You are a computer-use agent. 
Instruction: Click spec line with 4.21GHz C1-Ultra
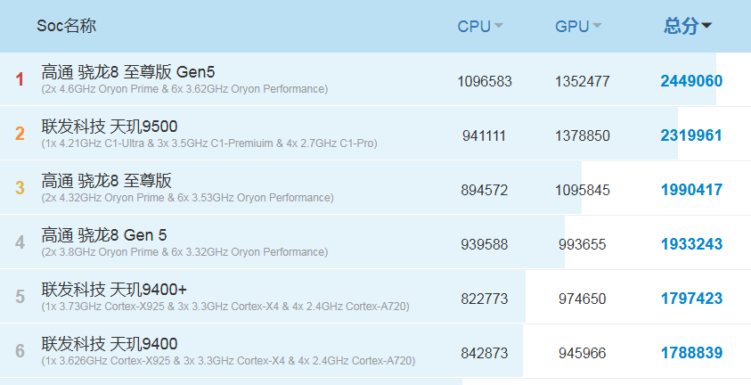(x=209, y=143)
